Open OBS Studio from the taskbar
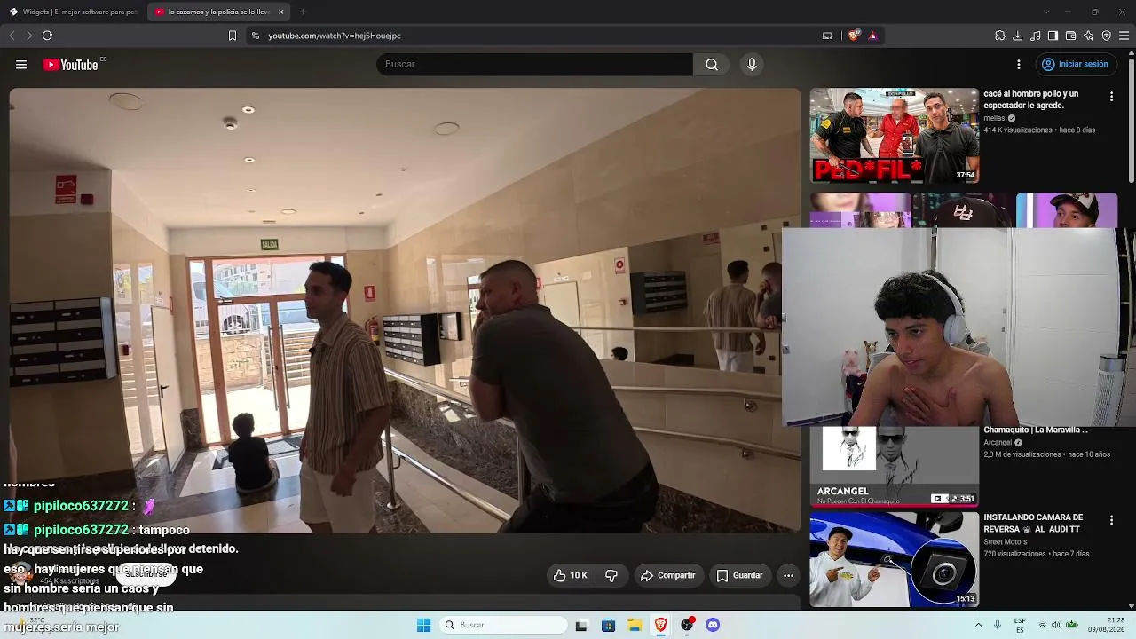This screenshot has height=639, width=1136. click(x=687, y=625)
